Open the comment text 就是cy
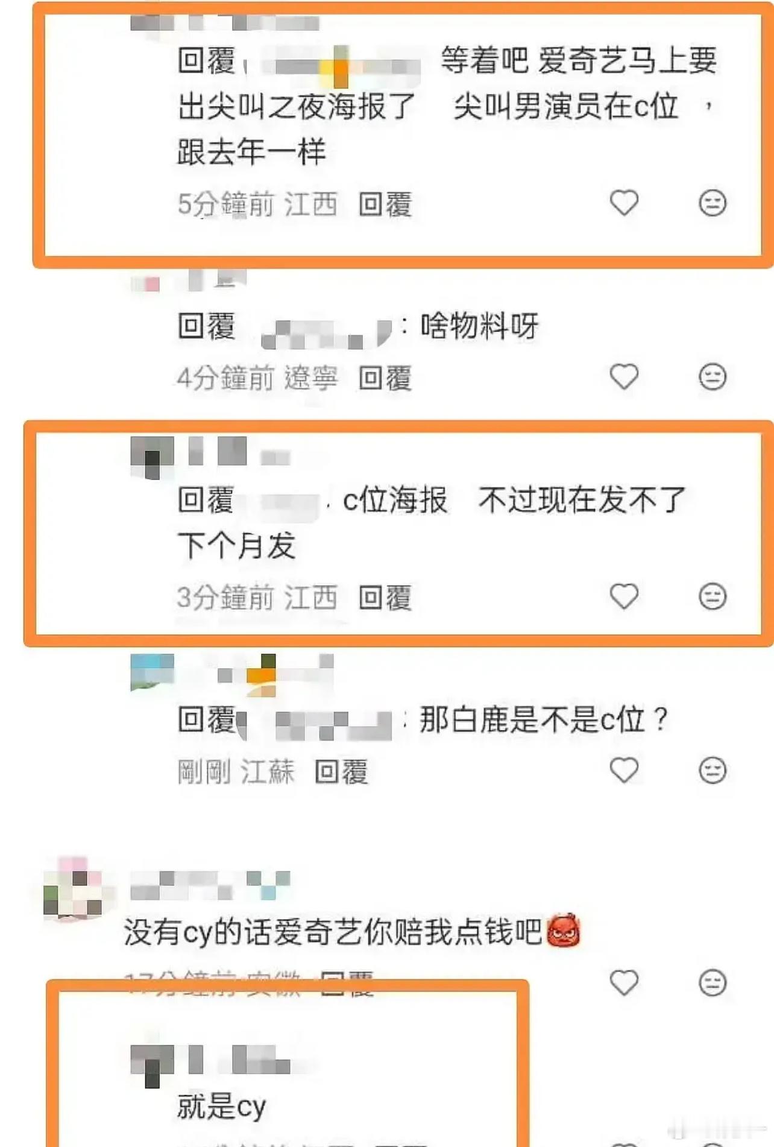Image resolution: width=774 pixels, height=1147 pixels. point(221,1107)
